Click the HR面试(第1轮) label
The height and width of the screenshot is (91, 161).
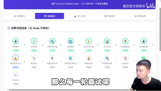[52, 63]
